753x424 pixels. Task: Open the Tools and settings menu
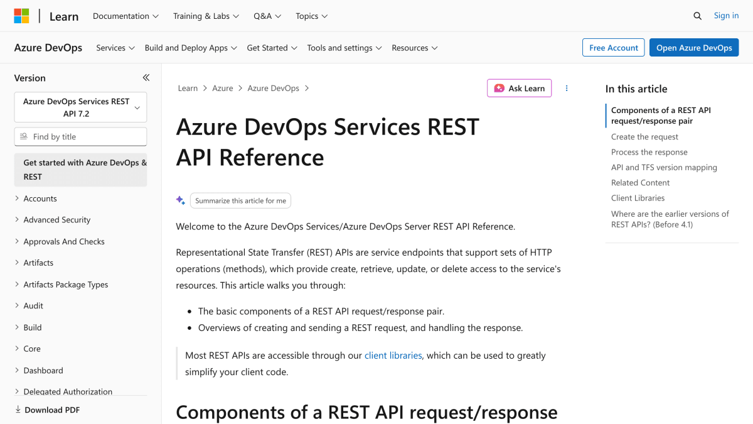point(344,48)
